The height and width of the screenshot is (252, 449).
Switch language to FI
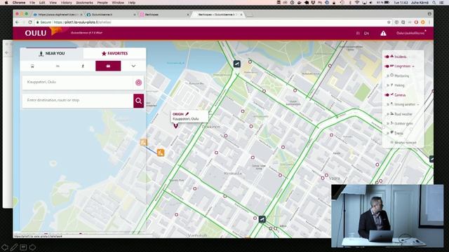(358, 34)
